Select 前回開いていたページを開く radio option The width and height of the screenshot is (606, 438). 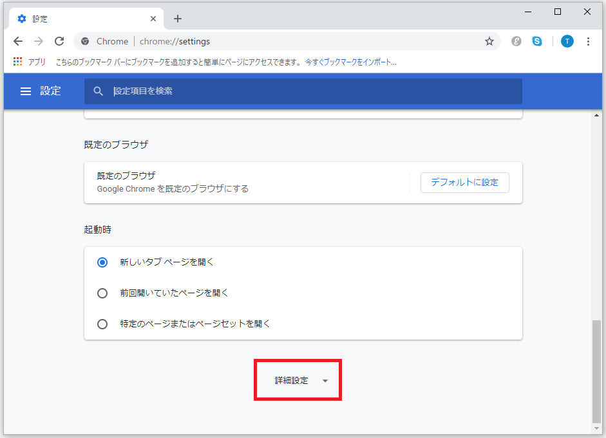tap(102, 293)
